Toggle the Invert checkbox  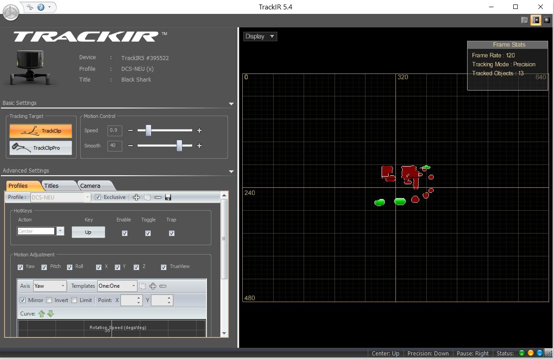(49, 300)
